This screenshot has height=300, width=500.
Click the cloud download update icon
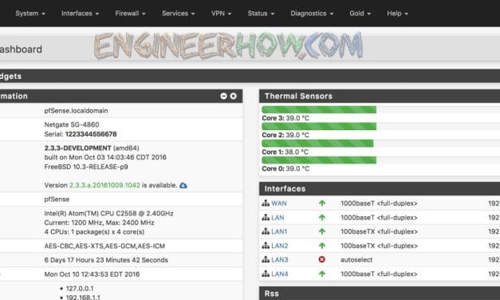pos(183,185)
